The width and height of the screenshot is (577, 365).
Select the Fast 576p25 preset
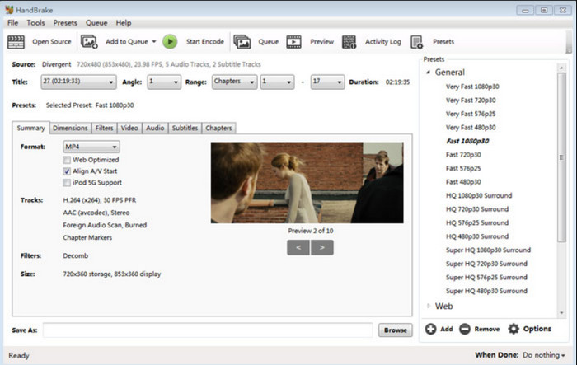pos(463,168)
